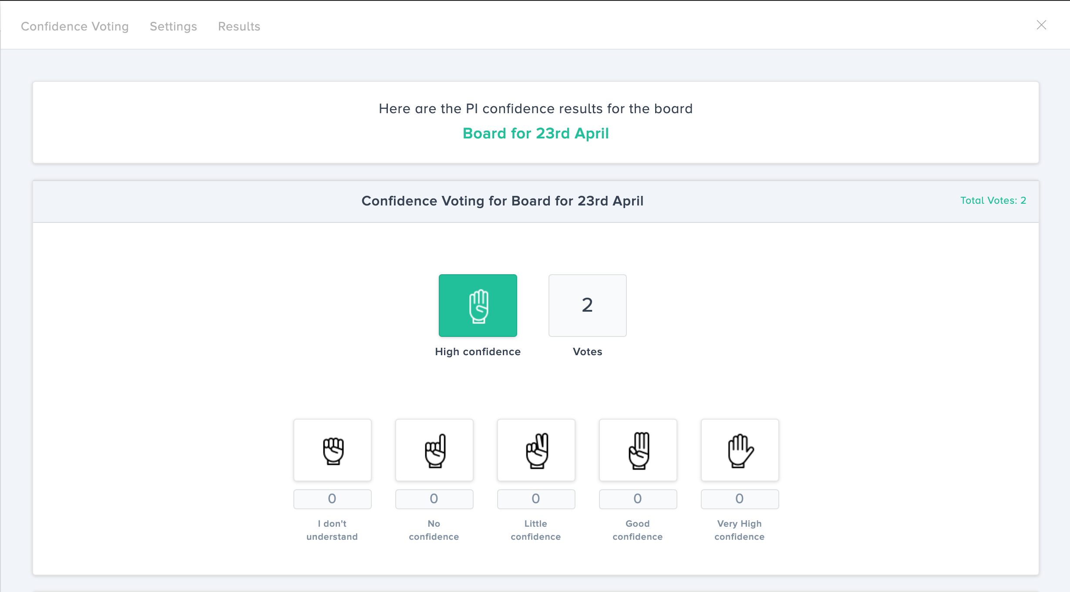
Task: Select the open-hand 'Very High confidence' icon
Action: (740, 450)
